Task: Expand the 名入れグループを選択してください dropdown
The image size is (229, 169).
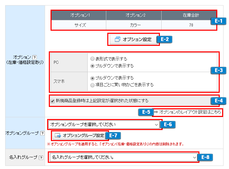Action: [123, 157]
